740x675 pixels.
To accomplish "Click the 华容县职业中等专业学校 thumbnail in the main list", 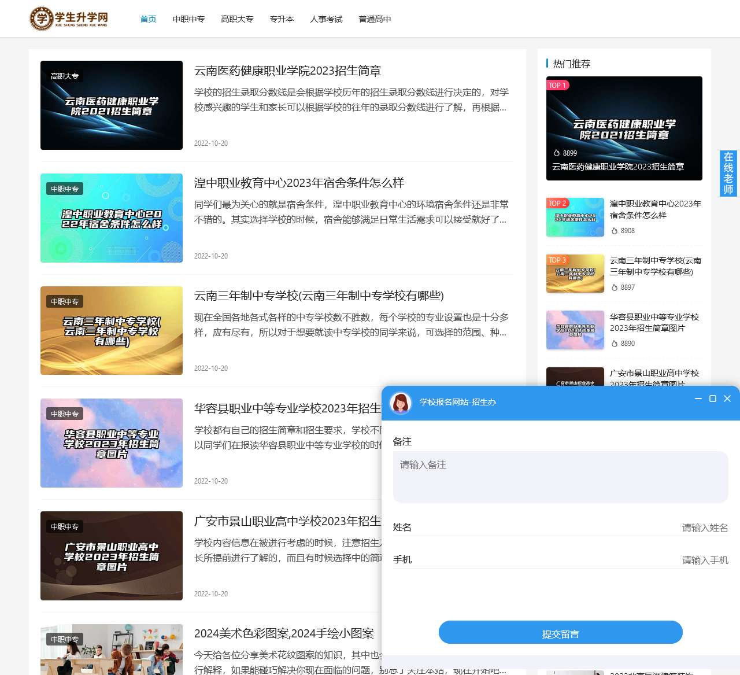I will (x=112, y=443).
